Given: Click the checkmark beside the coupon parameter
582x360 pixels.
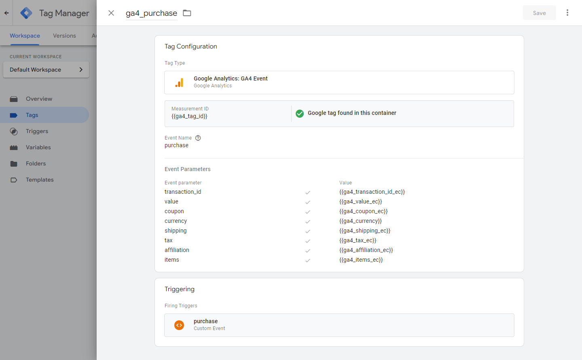Looking at the screenshot, I should 308,212.
